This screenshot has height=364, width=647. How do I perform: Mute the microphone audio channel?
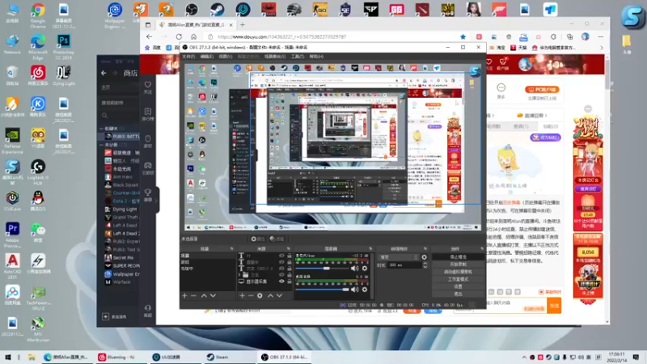click(x=354, y=269)
